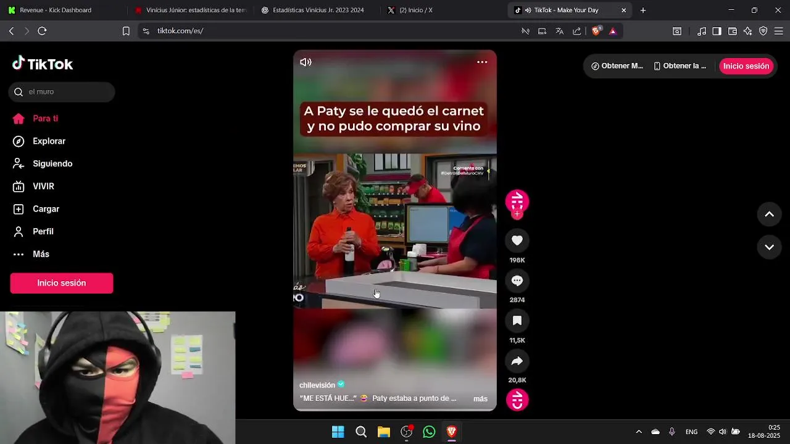Open the Brave music playlist icon
790x444 pixels.
702,31
